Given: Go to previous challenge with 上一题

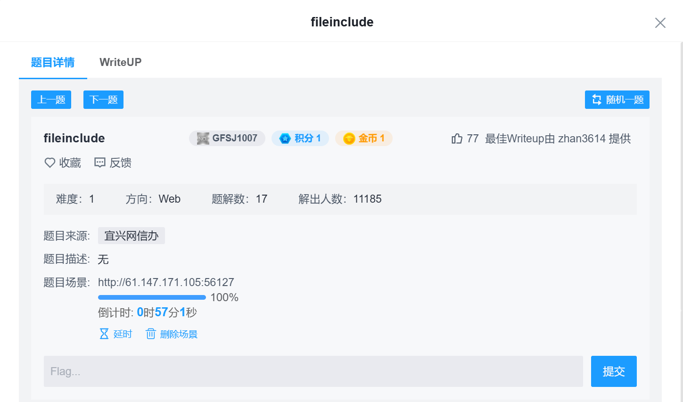Looking at the screenshot, I should coord(51,99).
